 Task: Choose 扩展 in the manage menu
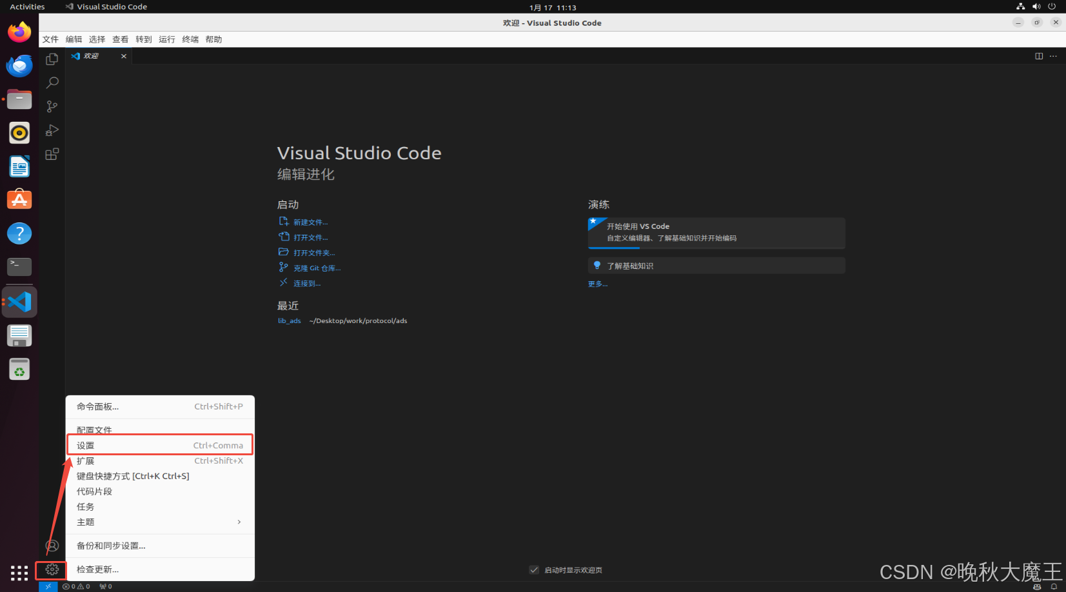coord(160,461)
